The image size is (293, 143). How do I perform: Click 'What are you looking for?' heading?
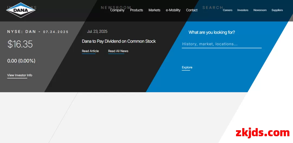212,32
